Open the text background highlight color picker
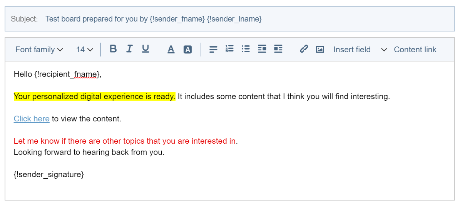Screen dimensions: 460x204 187,50
